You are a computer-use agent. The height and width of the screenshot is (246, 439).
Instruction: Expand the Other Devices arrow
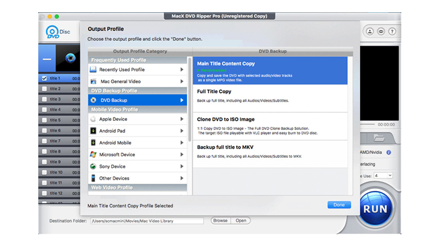(x=182, y=178)
